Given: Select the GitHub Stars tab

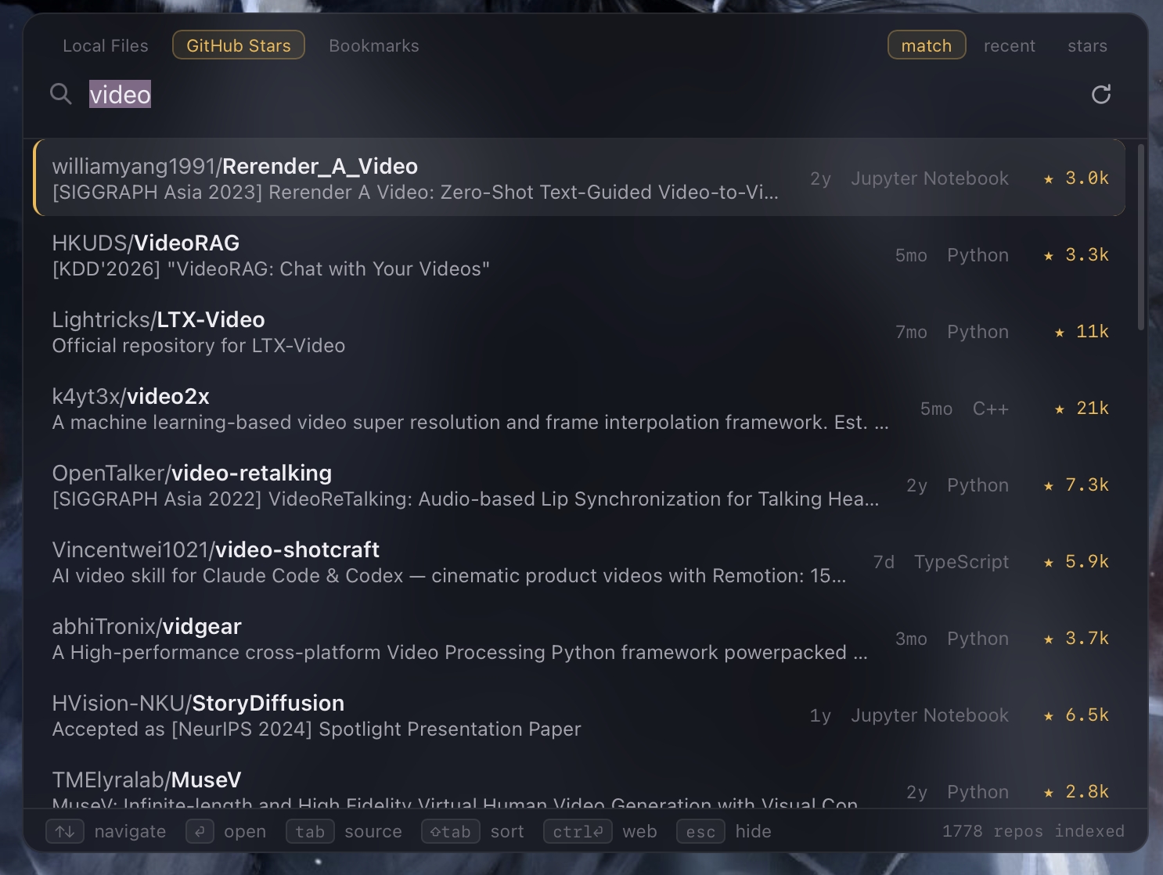Looking at the screenshot, I should point(239,45).
